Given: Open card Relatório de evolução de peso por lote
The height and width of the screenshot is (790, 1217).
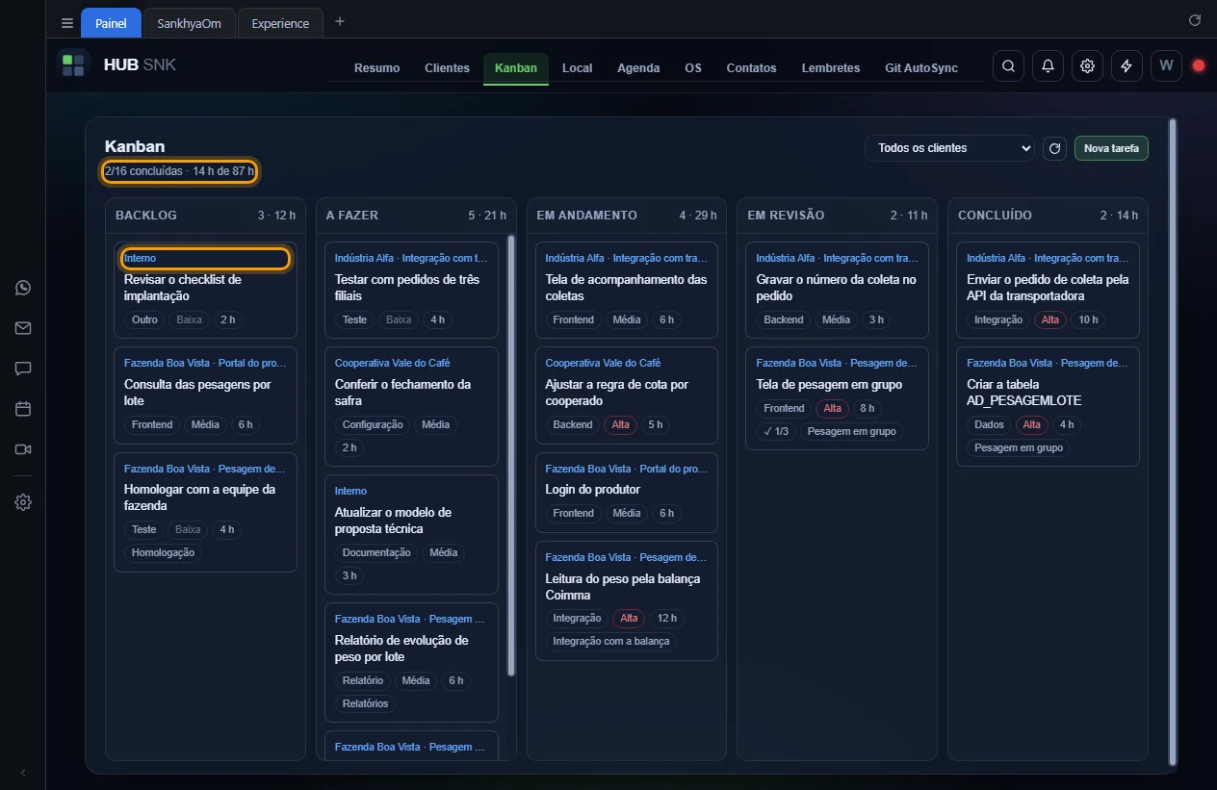Looking at the screenshot, I should click(411, 662).
